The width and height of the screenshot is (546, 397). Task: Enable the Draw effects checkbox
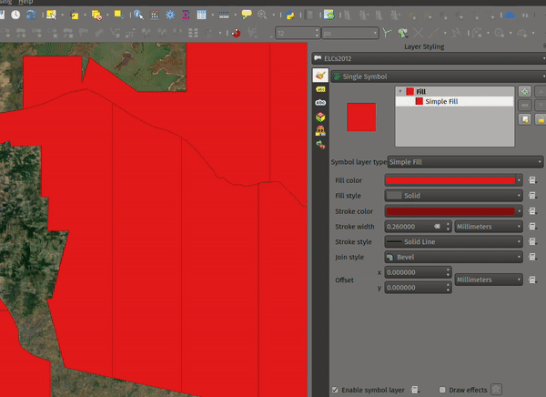pyautogui.click(x=442, y=390)
